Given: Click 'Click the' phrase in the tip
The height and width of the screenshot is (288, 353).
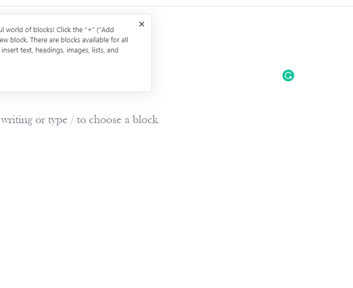Looking at the screenshot, I should click(x=70, y=30).
